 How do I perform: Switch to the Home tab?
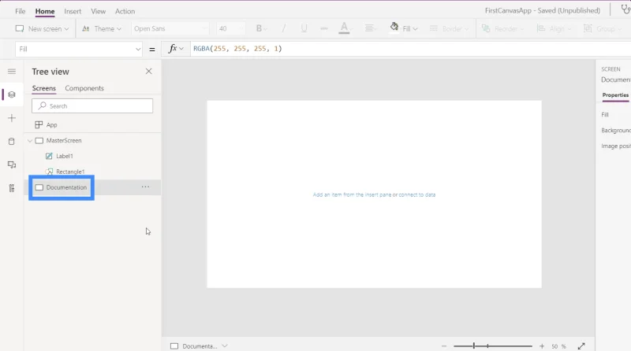click(x=45, y=11)
